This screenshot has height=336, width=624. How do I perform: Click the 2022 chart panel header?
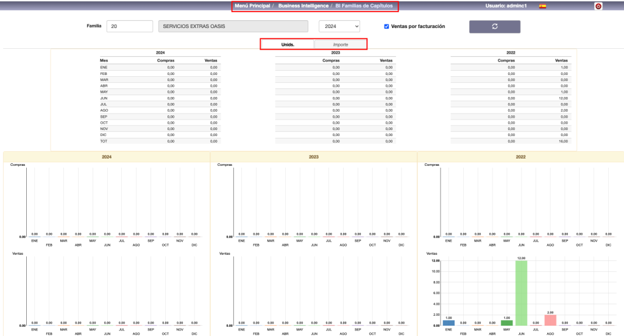click(x=520, y=157)
